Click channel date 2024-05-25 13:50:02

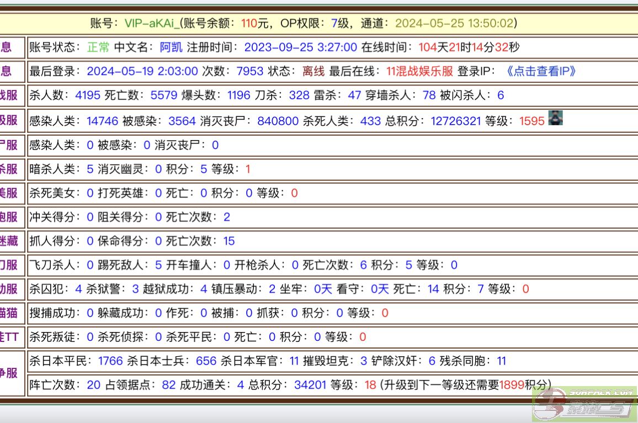coord(455,23)
